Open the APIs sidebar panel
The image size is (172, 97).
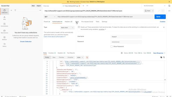(4, 18)
